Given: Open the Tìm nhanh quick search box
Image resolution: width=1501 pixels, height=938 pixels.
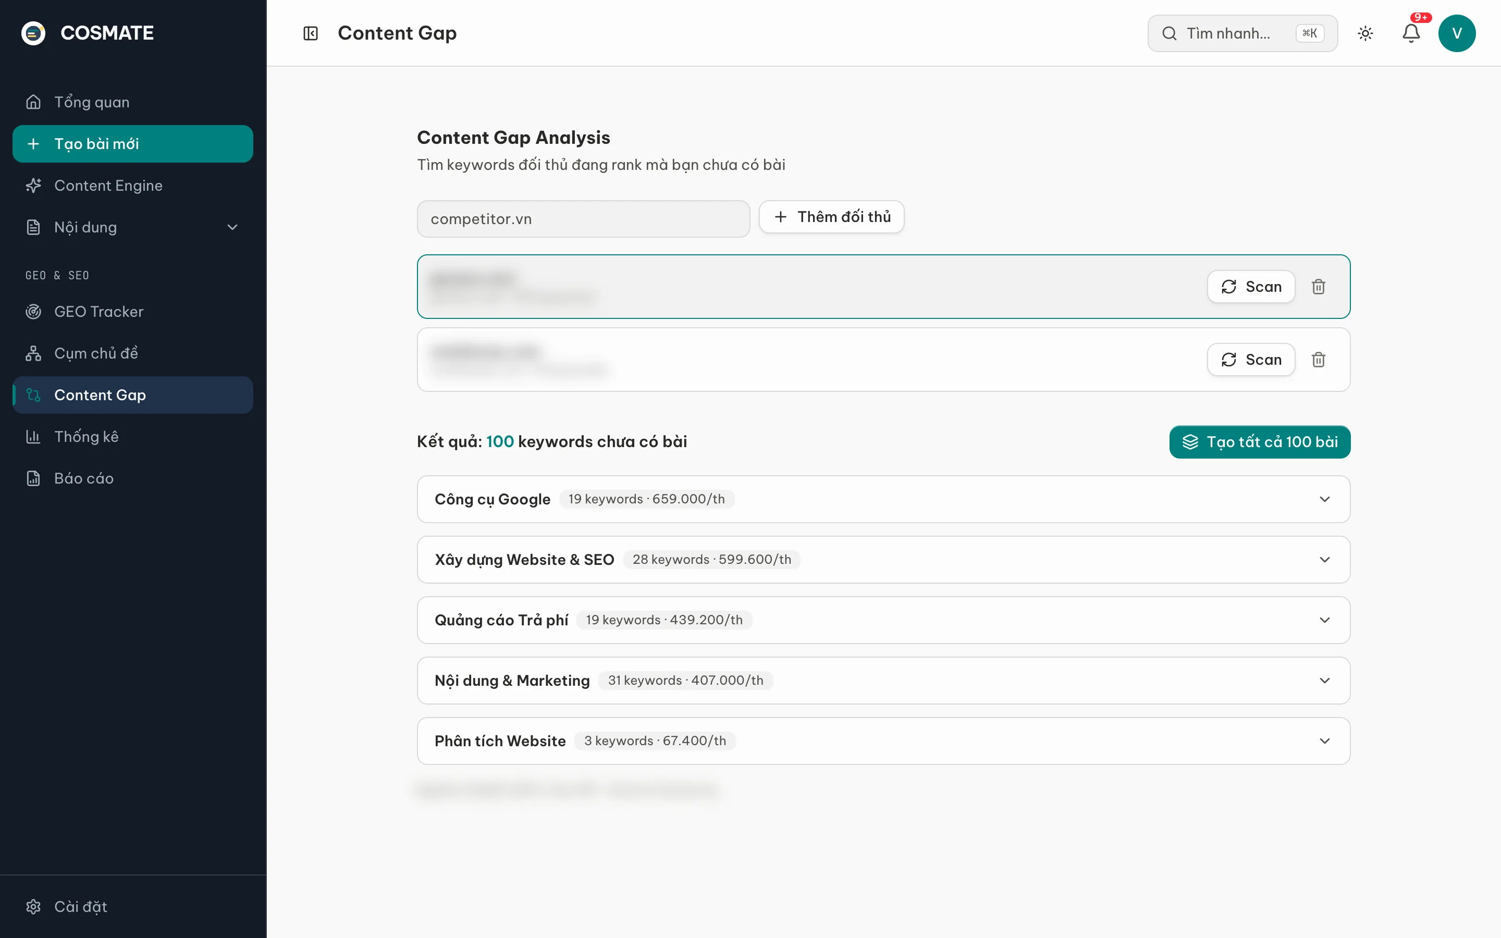Looking at the screenshot, I should click(x=1242, y=33).
